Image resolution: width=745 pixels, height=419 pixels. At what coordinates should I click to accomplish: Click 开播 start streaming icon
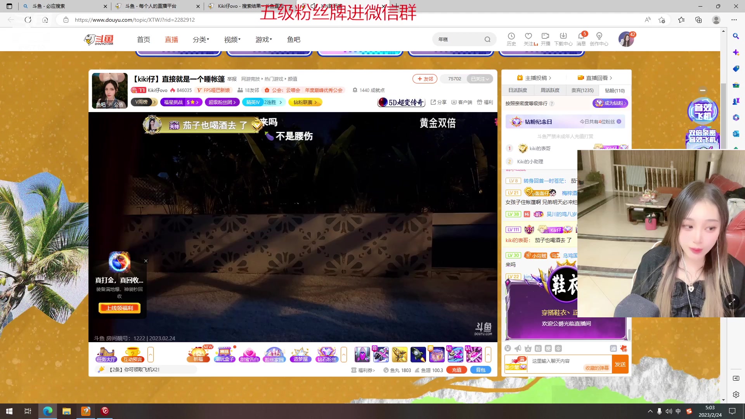click(546, 39)
